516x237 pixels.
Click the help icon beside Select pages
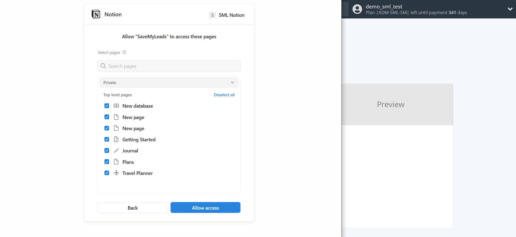[x=124, y=52]
